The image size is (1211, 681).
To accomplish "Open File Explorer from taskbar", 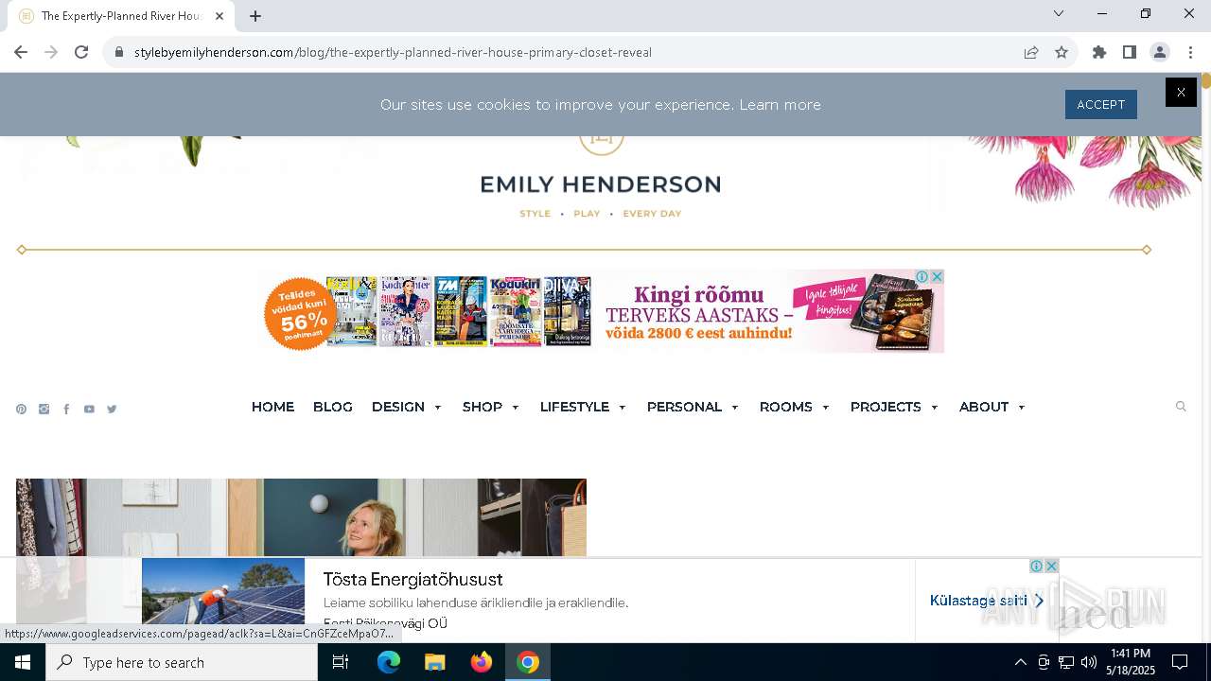I will point(434,662).
